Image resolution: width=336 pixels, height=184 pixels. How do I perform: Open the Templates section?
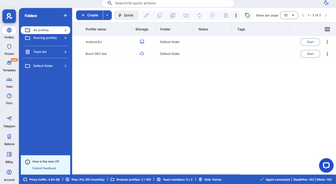[9, 66]
